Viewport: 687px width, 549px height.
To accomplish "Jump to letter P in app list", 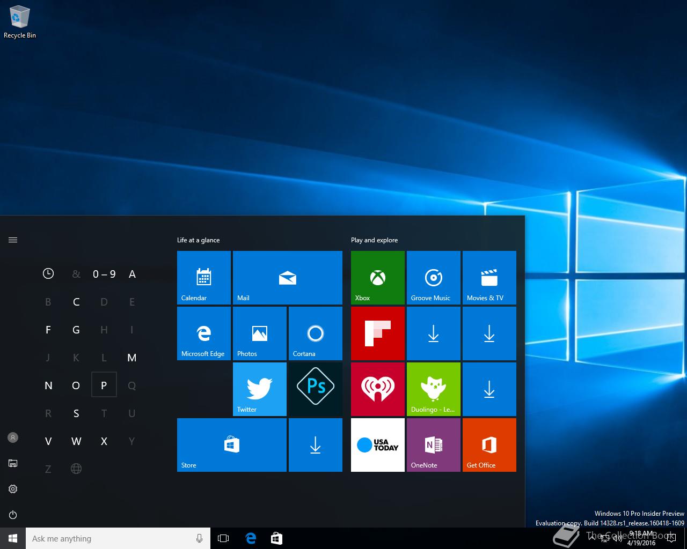I will pyautogui.click(x=104, y=385).
